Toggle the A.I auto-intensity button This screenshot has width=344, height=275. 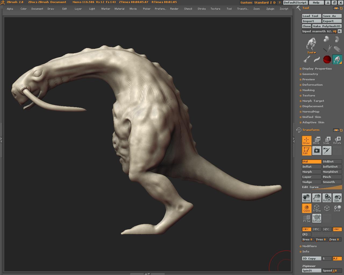coord(337,258)
